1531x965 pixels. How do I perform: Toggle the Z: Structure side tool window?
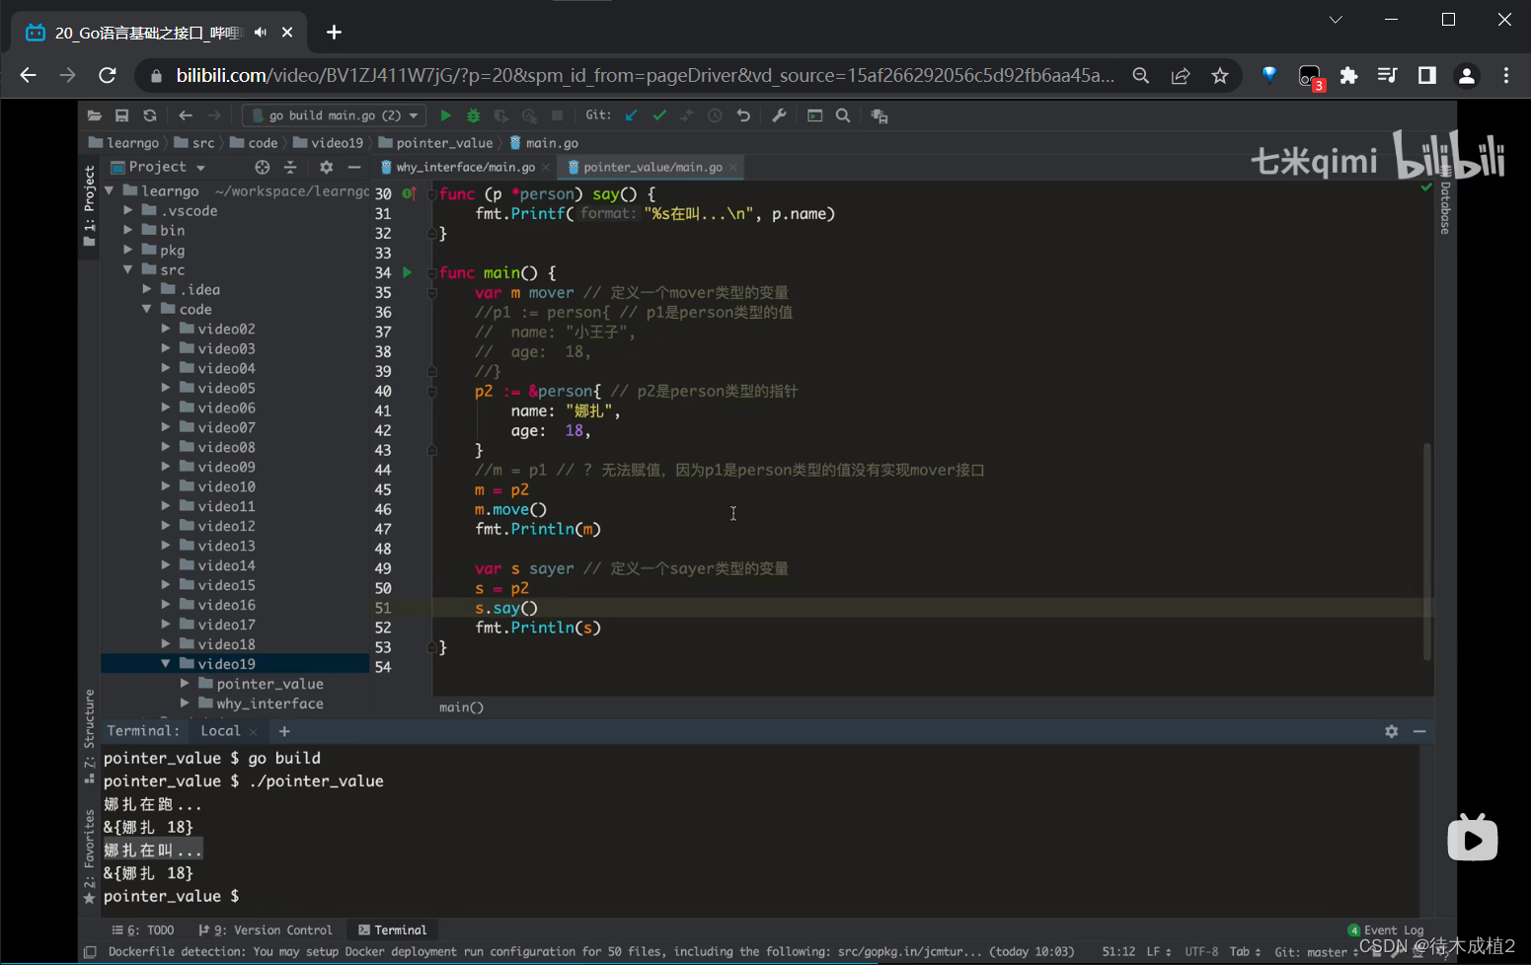(90, 736)
